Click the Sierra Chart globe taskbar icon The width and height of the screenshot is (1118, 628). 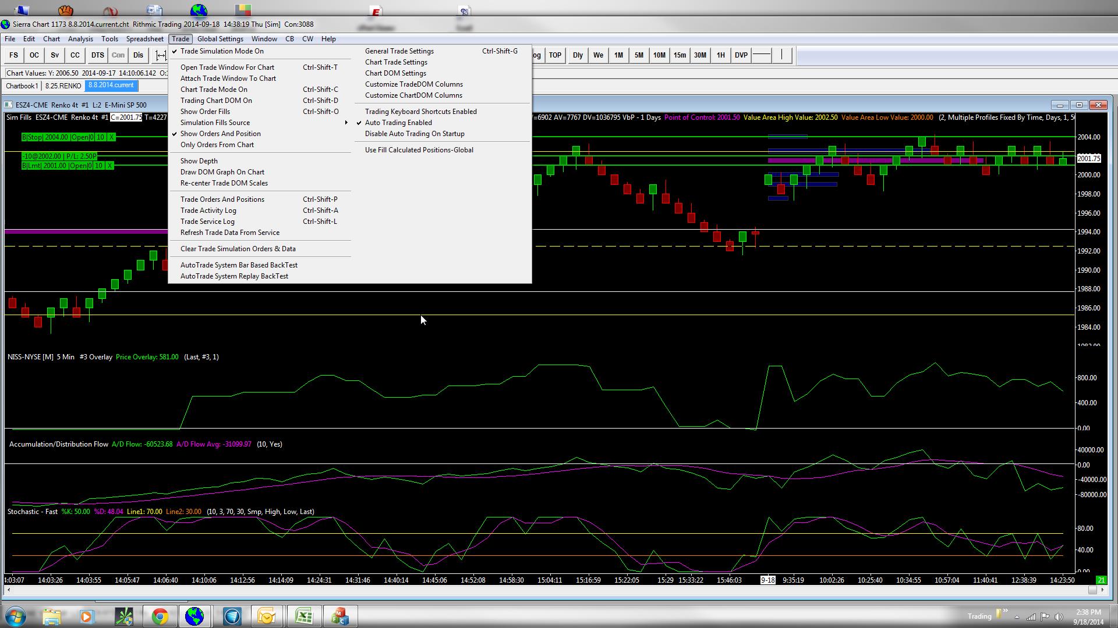[194, 616]
